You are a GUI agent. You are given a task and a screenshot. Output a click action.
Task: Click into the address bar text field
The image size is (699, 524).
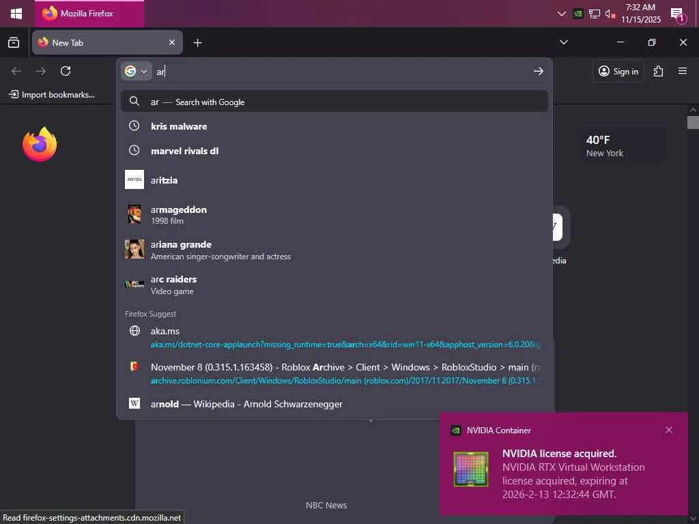[341, 71]
